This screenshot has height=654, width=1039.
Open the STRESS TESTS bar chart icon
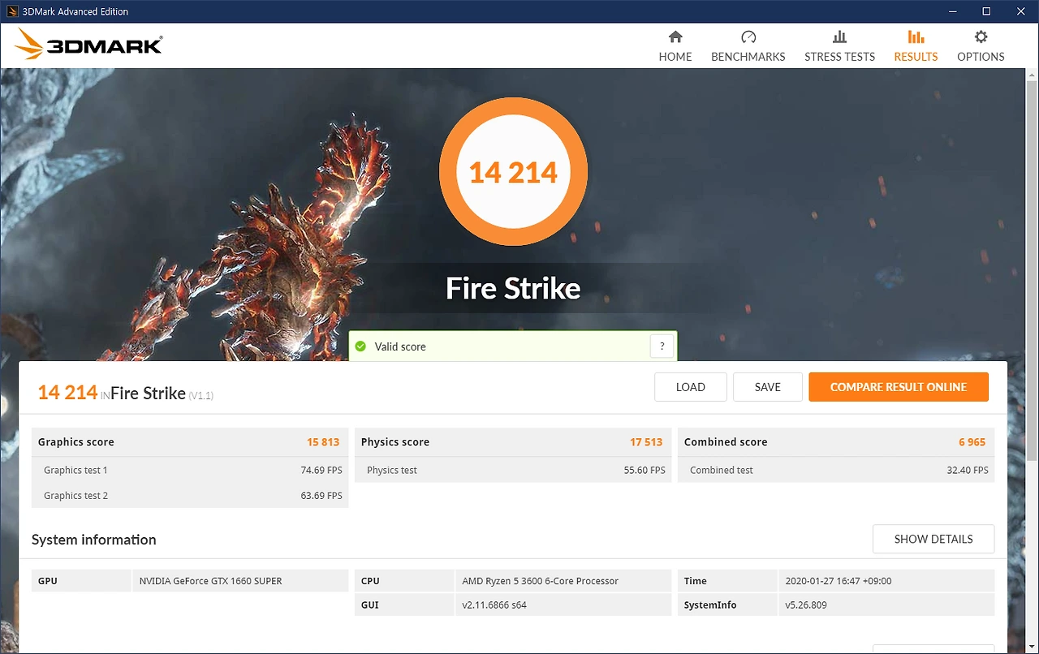[839, 37]
